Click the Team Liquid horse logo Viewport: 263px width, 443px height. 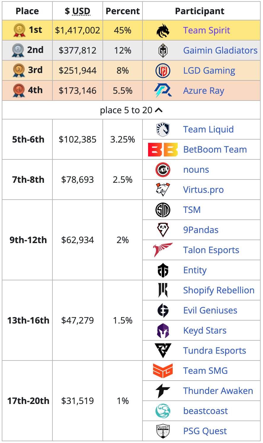(x=163, y=130)
